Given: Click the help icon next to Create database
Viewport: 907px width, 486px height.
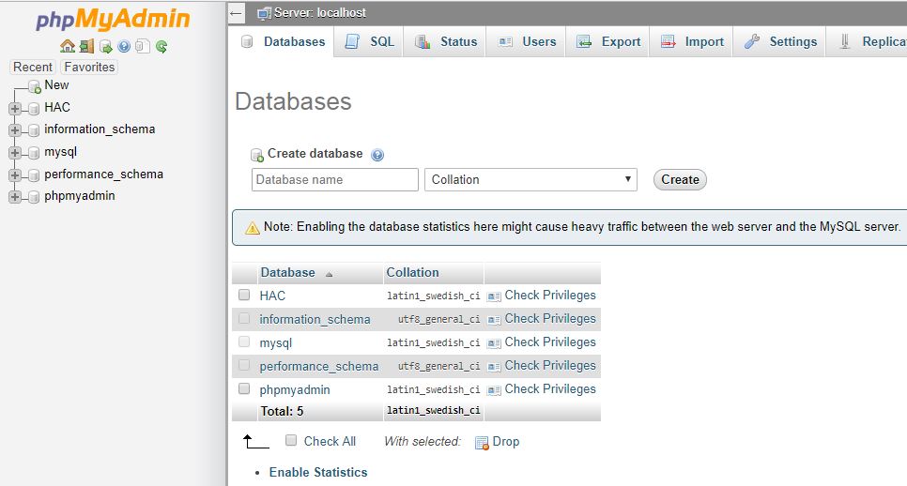Looking at the screenshot, I should click(x=377, y=155).
